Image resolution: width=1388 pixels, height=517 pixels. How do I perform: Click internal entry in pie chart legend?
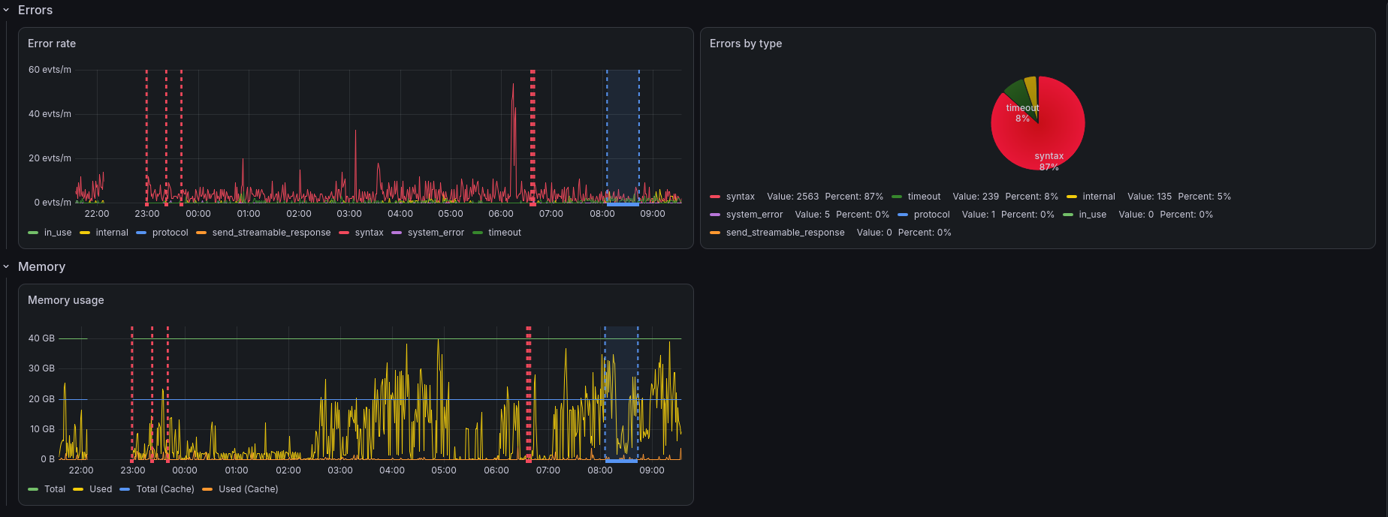point(1099,197)
